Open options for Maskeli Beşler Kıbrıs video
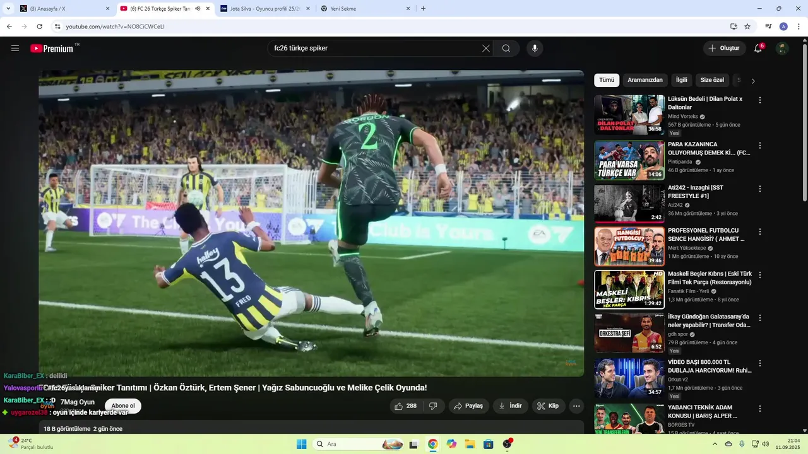Image resolution: width=808 pixels, height=454 pixels. click(x=760, y=275)
